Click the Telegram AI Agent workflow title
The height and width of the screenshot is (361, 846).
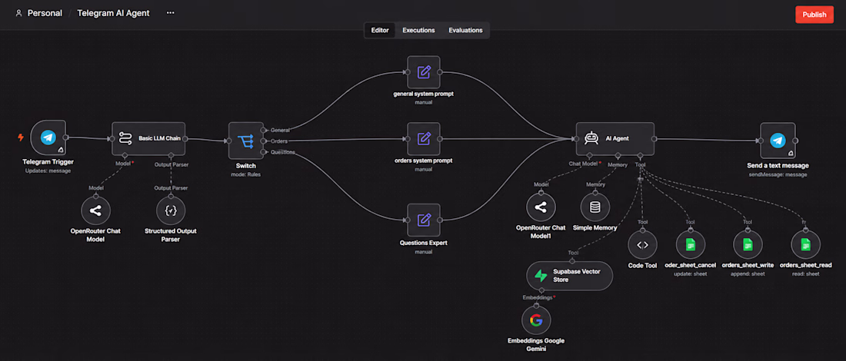113,13
